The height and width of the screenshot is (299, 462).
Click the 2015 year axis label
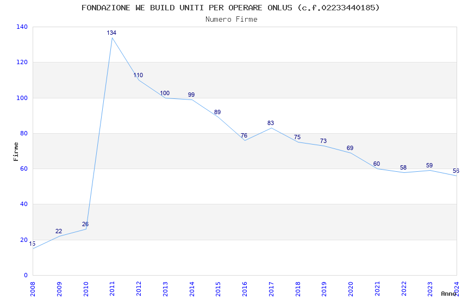pos(218,289)
